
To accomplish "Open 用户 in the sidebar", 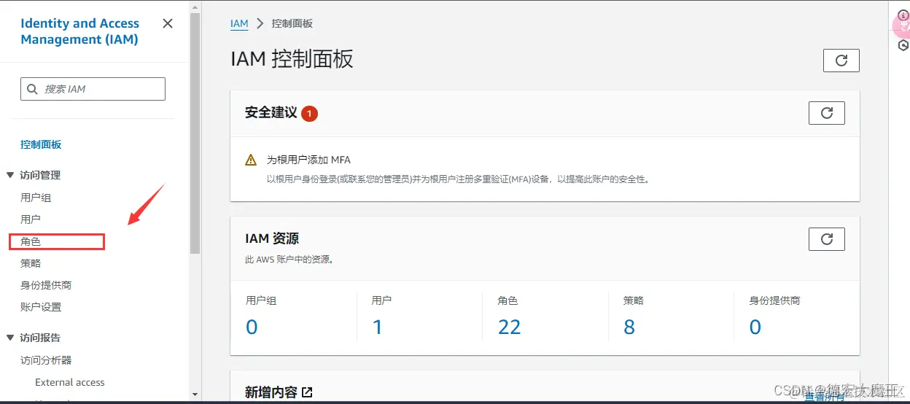I will click(31, 220).
